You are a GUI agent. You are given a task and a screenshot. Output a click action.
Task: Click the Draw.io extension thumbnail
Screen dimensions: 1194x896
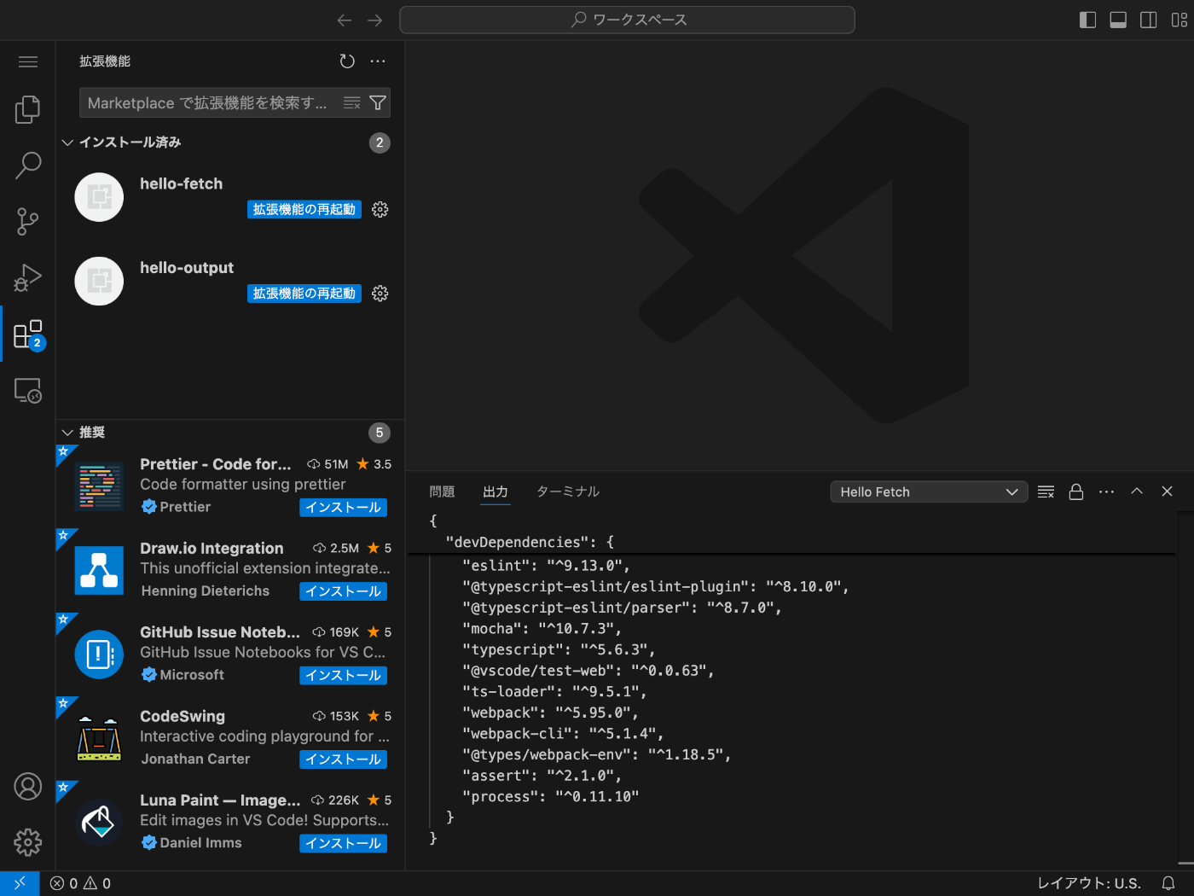pos(100,569)
